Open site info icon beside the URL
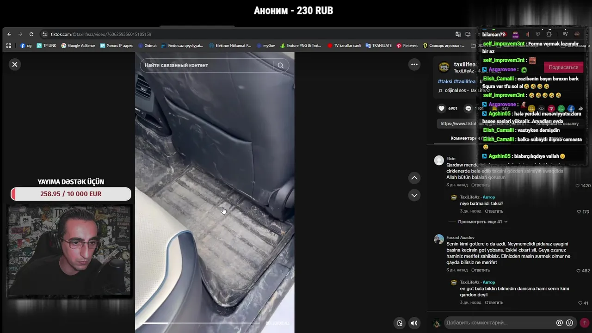 tap(44, 34)
